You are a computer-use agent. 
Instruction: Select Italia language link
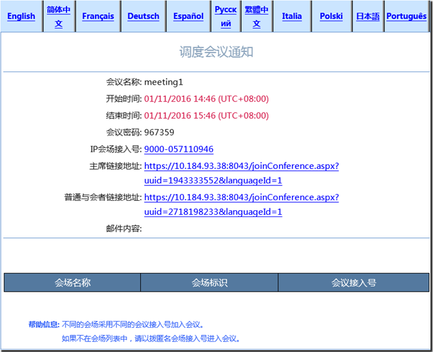(x=292, y=16)
